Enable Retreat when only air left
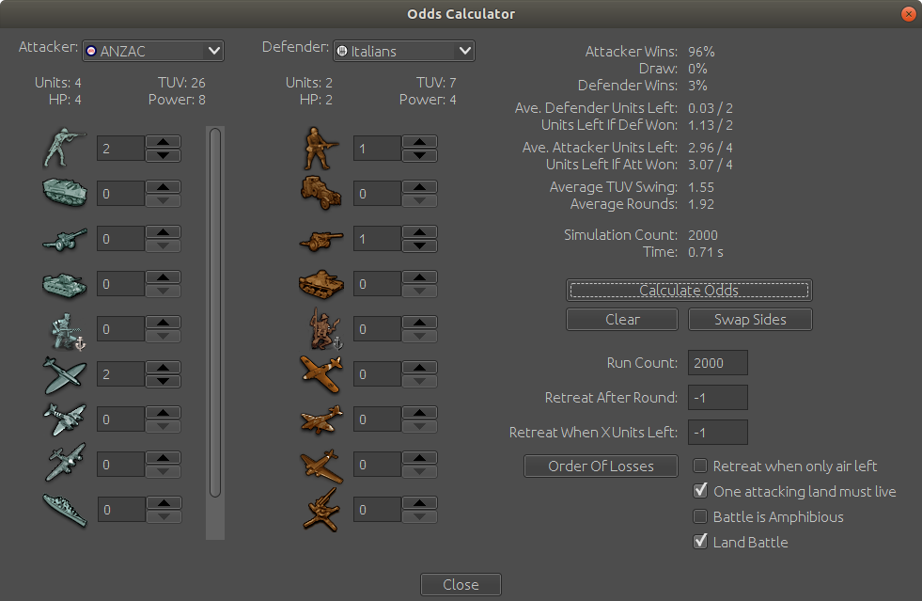This screenshot has height=601, width=922. (x=700, y=466)
